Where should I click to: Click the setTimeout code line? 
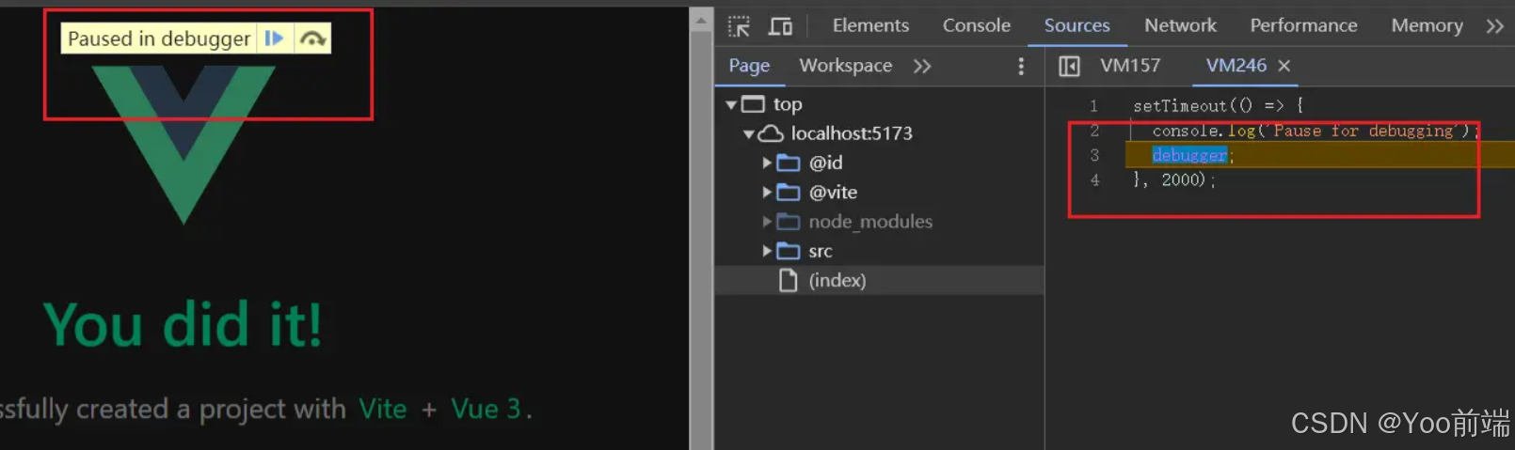pos(1219,106)
